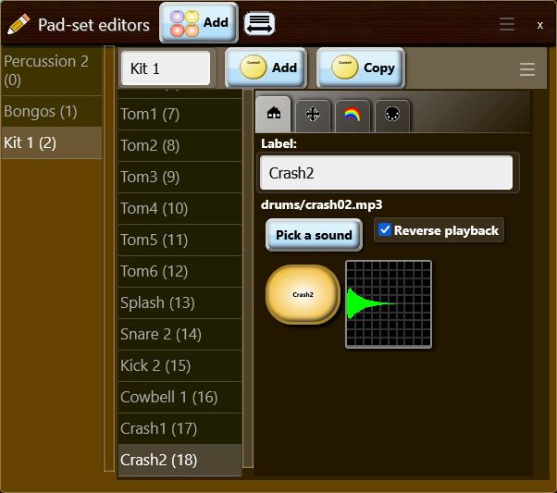
Task: Select Snare 2 (14) pad
Action: (x=179, y=334)
